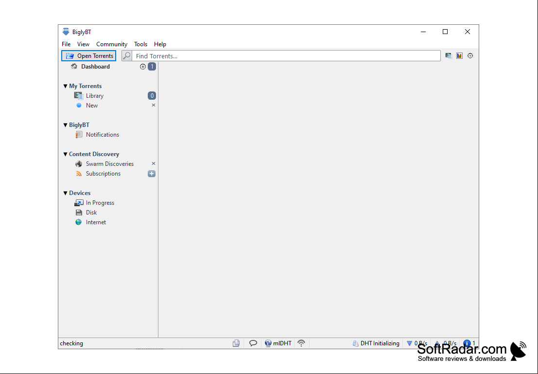Collapse the Devices section
The image size is (538, 374).
click(x=65, y=193)
